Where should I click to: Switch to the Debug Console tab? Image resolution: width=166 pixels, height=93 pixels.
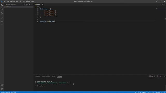pos(46,76)
